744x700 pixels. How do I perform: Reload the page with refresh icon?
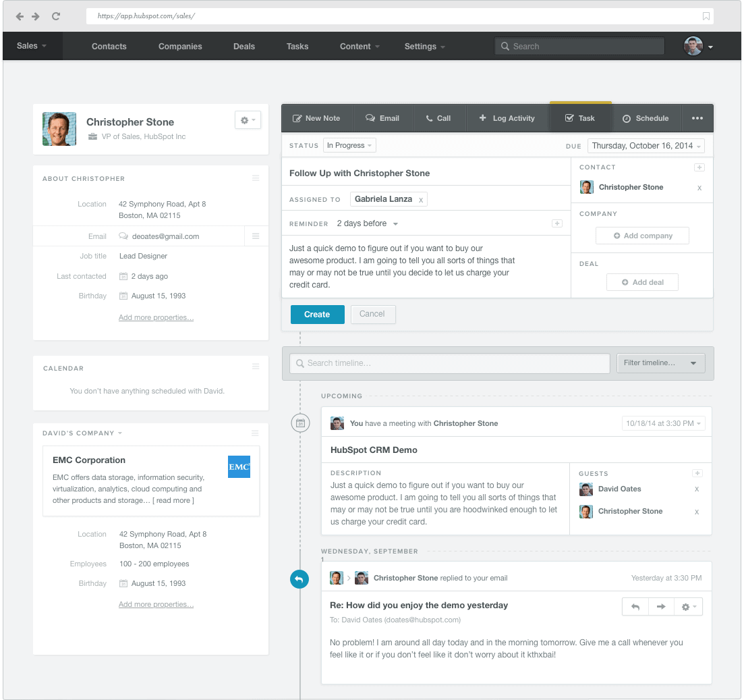[x=56, y=16]
